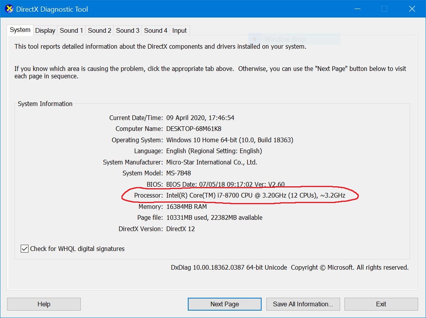This screenshot has width=426, height=318.
Task: Click the "This tool reports detailed information" sentence
Action: point(160,46)
